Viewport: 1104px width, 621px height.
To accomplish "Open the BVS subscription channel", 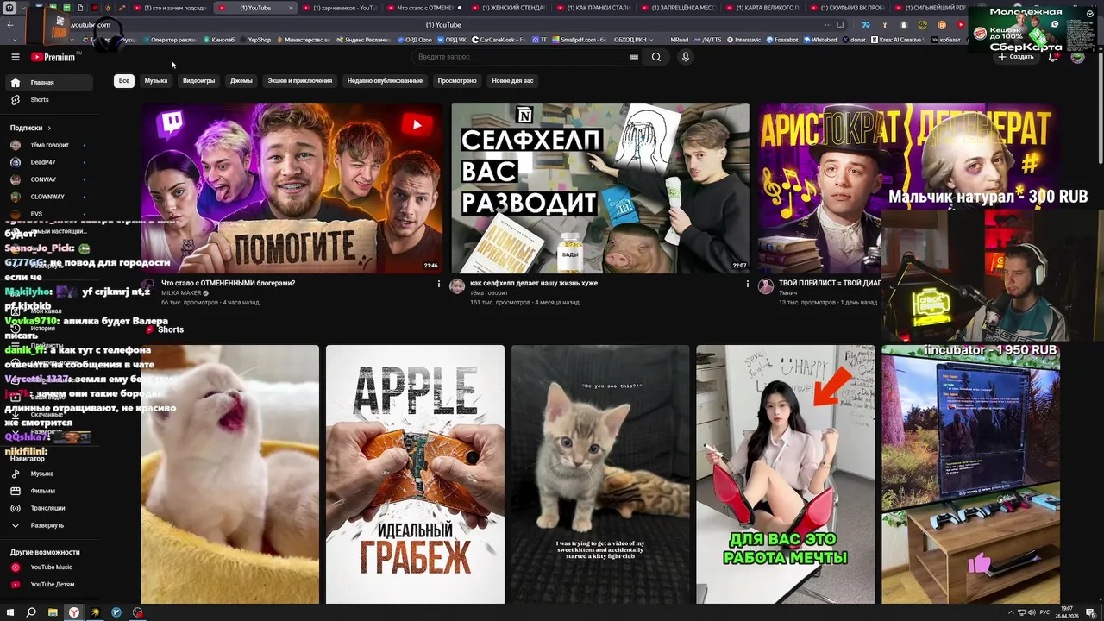I will click(x=47, y=214).
